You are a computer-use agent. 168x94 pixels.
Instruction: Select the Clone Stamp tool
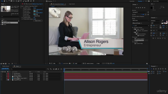coord(26,1)
